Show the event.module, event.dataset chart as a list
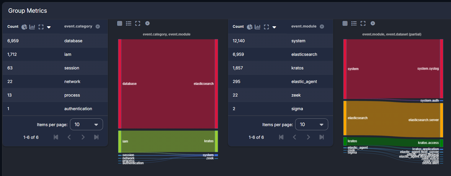The image size is (451, 176). tap(354, 23)
